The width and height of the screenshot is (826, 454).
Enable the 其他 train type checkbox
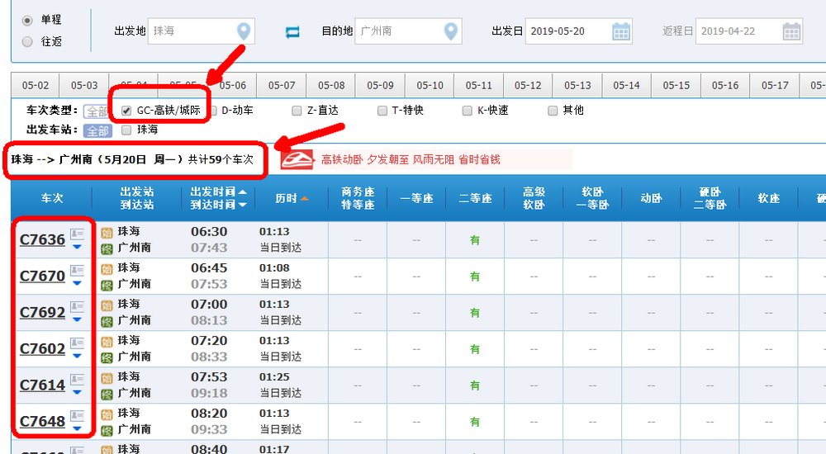(552, 111)
